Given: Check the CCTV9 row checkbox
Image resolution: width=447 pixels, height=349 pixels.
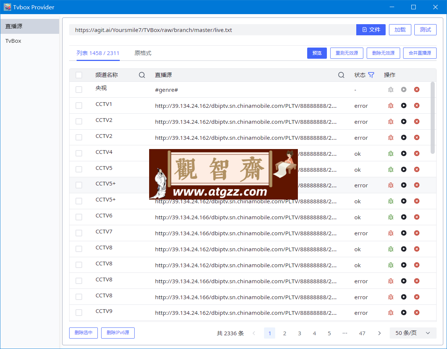Looking at the screenshot, I should [x=79, y=313].
